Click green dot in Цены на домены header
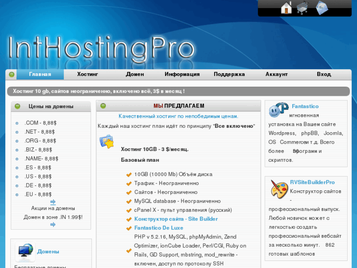This screenshot has width=357, height=268. [x=17, y=106]
